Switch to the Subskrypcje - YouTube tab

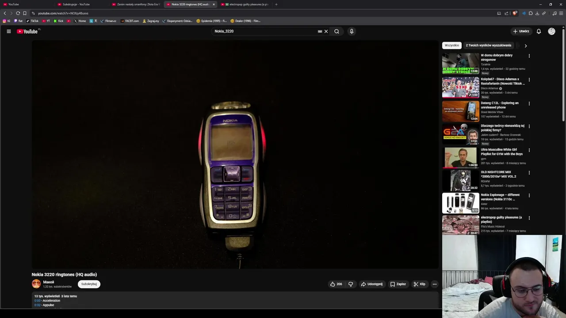coord(82,4)
